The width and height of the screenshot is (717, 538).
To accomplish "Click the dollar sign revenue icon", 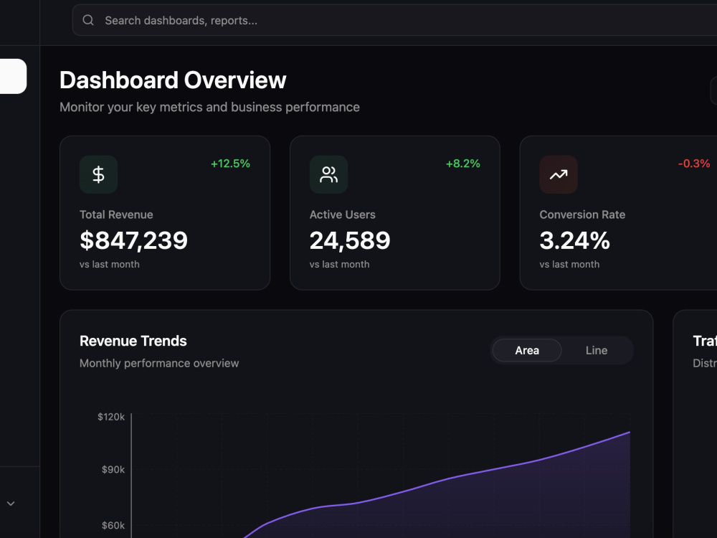I will pyautogui.click(x=98, y=174).
